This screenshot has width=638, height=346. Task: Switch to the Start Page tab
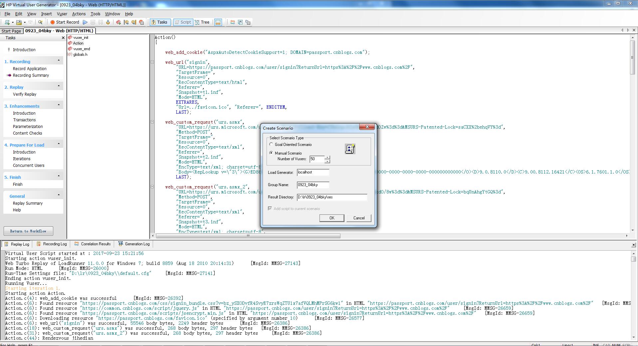[11, 31]
